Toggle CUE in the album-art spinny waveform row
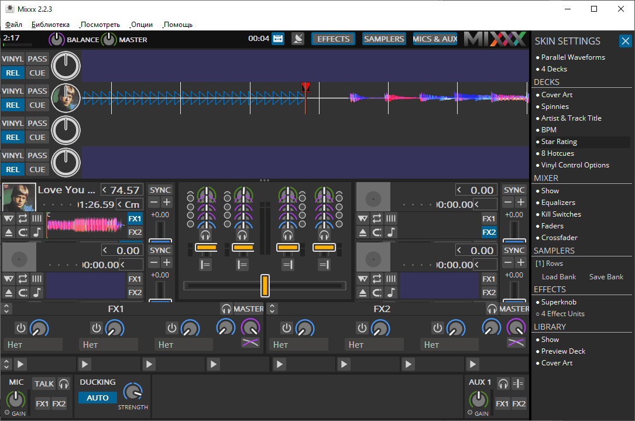 click(x=37, y=105)
